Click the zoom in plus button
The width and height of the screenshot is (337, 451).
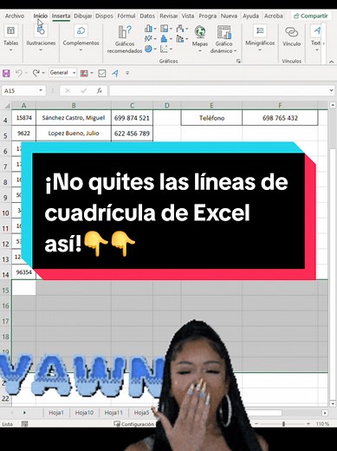[x=308, y=424]
